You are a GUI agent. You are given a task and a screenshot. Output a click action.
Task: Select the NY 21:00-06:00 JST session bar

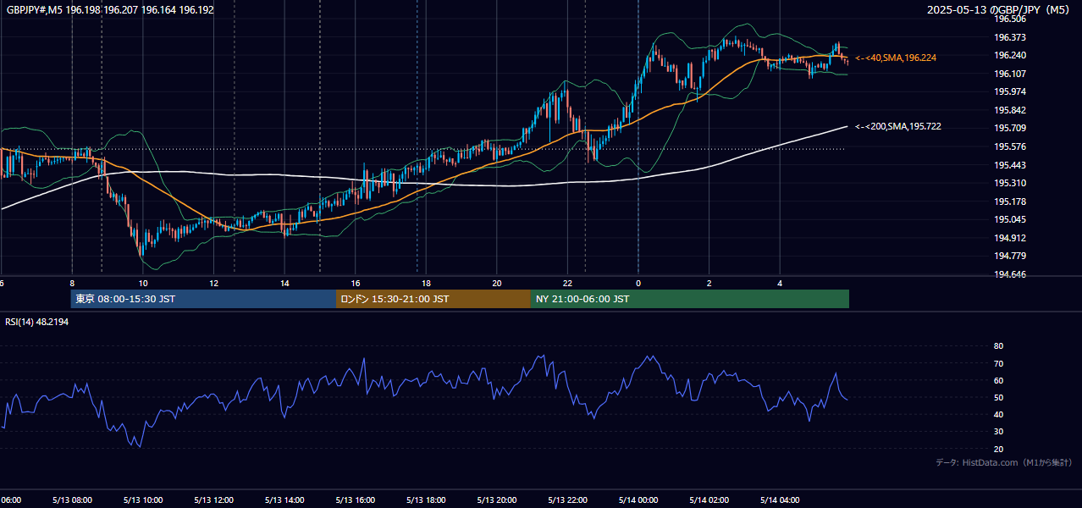690,299
